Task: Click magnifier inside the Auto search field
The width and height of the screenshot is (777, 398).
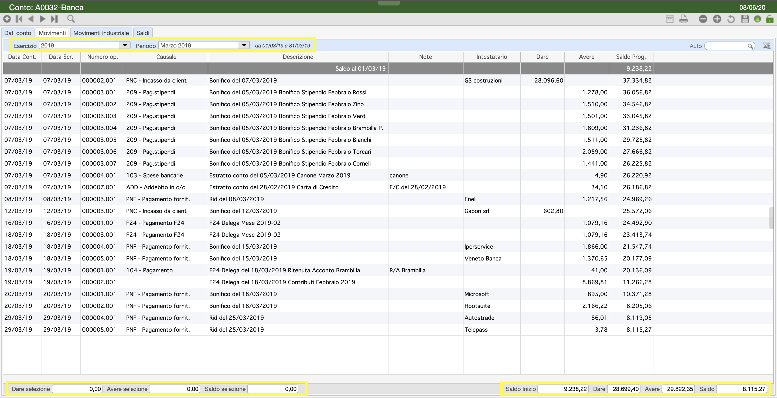Action: tap(750, 46)
